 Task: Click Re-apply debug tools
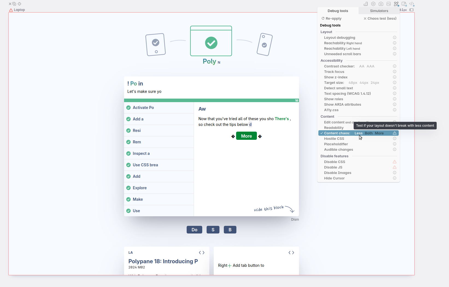331,19
